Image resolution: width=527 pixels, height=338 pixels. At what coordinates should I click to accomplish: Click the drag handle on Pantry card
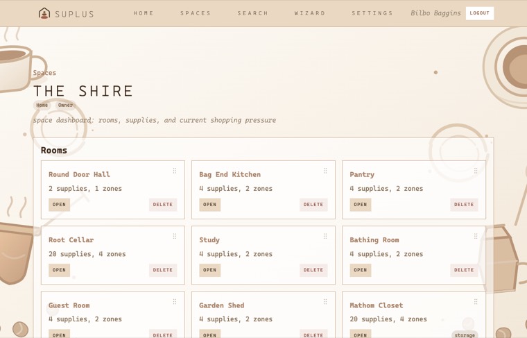[x=476, y=171]
